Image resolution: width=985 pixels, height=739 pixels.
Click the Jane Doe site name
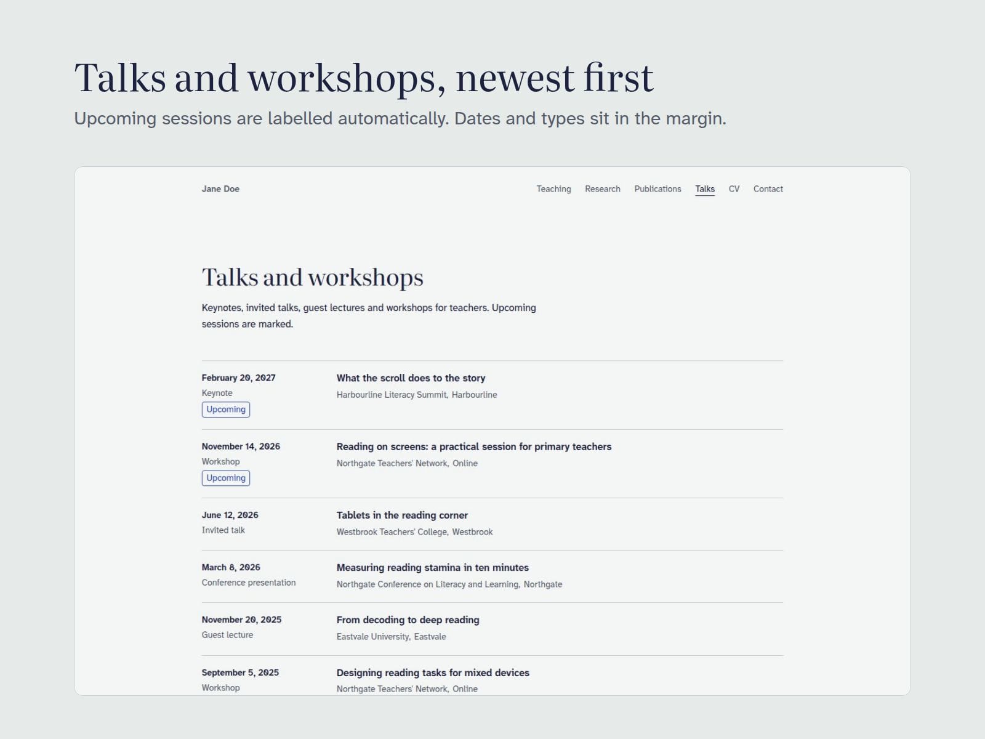[220, 189]
